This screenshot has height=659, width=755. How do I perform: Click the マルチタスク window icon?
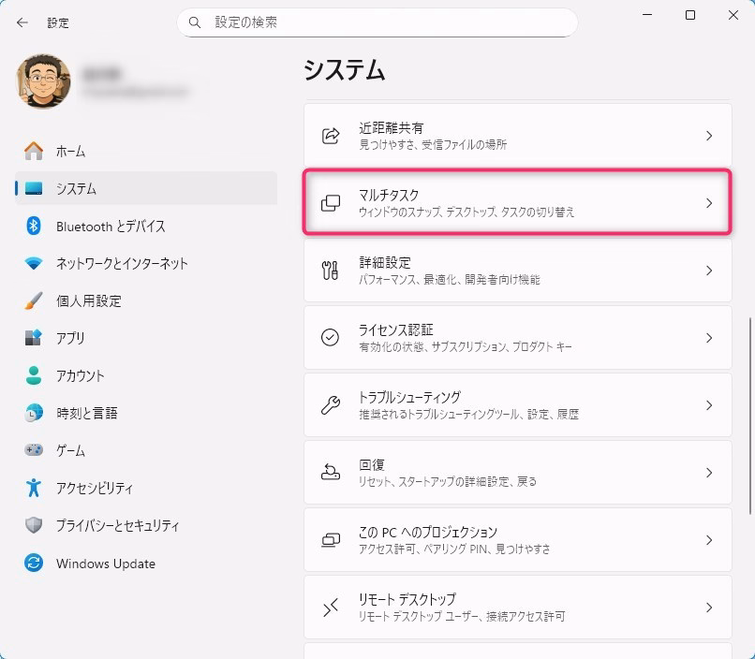click(330, 203)
